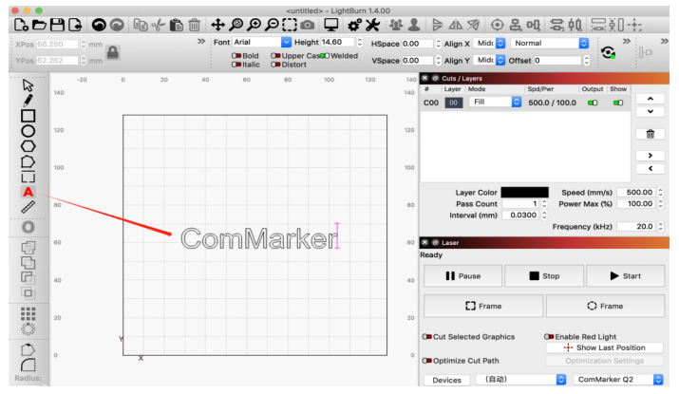Open the ComMarker Q2 device dropdown
Image resolution: width=679 pixels, height=394 pixels.
[615, 380]
